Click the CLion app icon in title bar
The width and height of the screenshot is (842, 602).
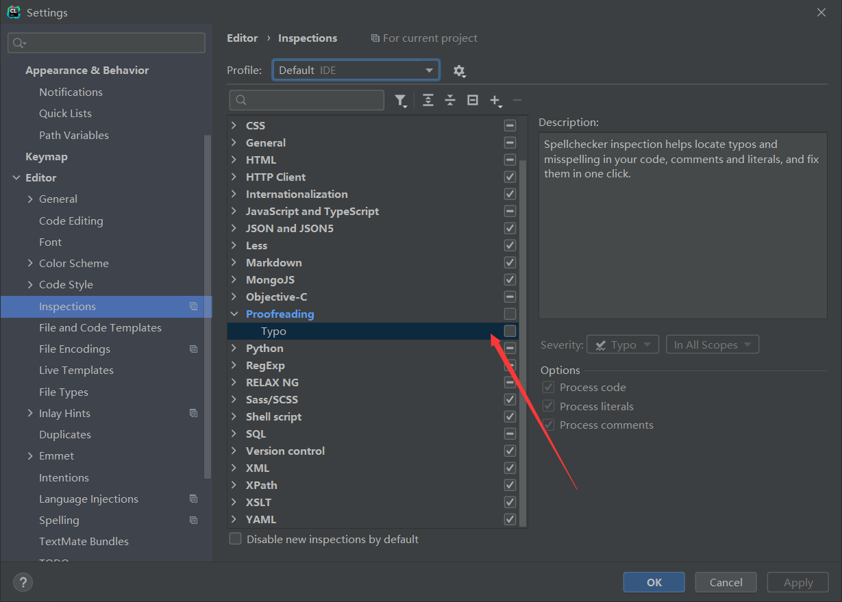click(14, 12)
